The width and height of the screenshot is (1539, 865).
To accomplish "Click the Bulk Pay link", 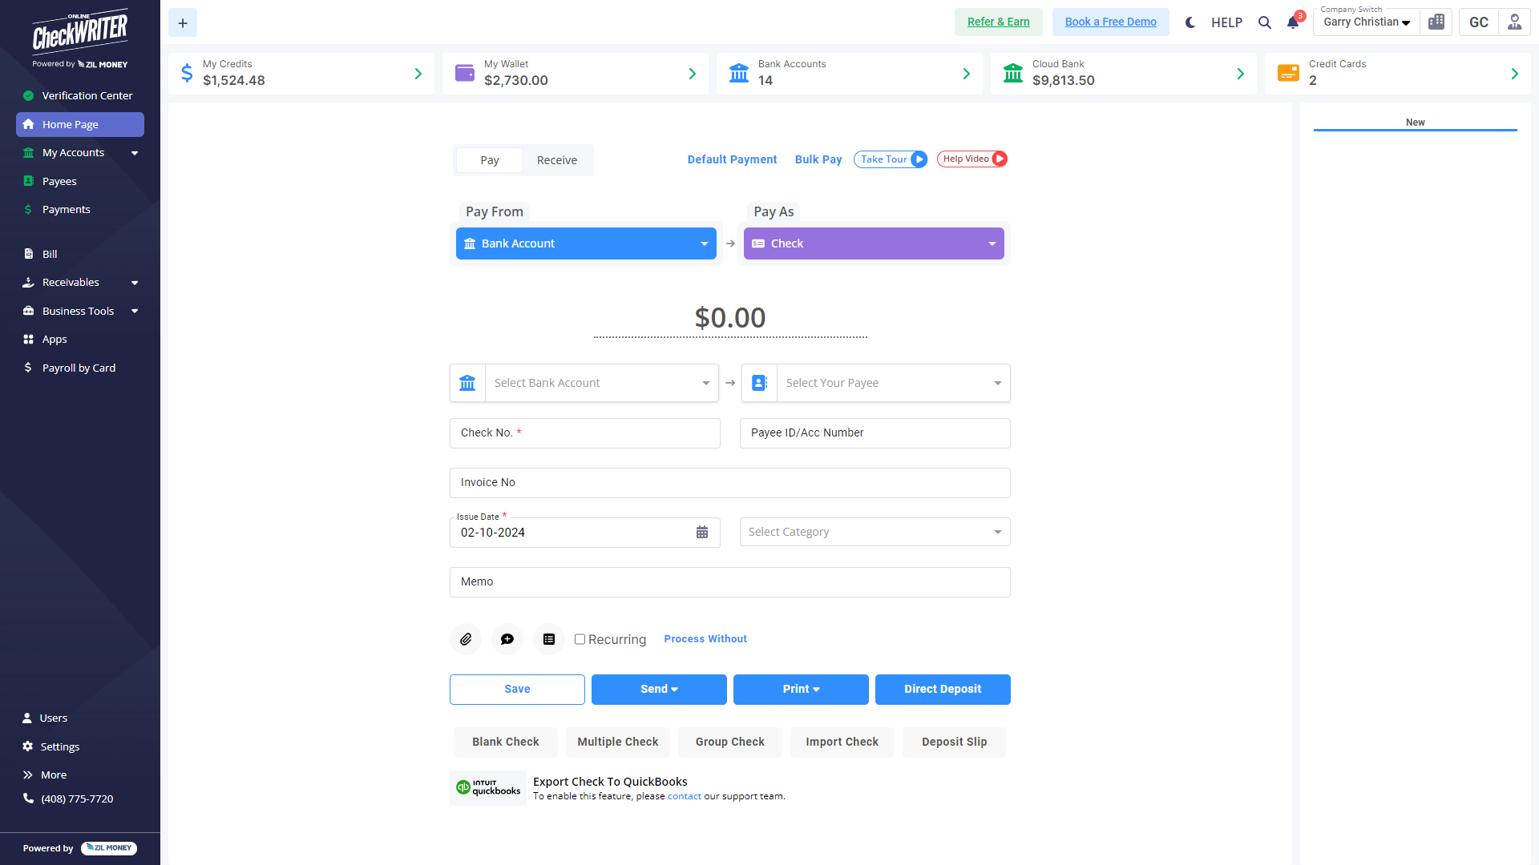I will pos(818,159).
